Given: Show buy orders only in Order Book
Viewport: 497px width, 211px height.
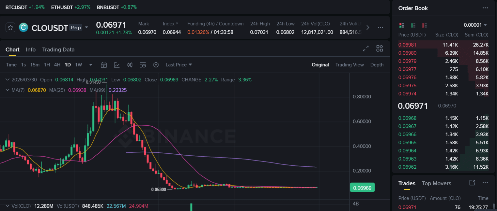Looking at the screenshot, I should [413, 25].
